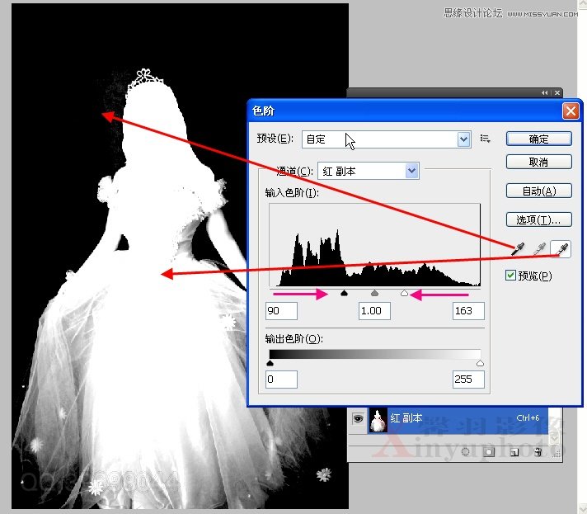Click the 输入色阶(I) label
587x514 pixels.
292,193
